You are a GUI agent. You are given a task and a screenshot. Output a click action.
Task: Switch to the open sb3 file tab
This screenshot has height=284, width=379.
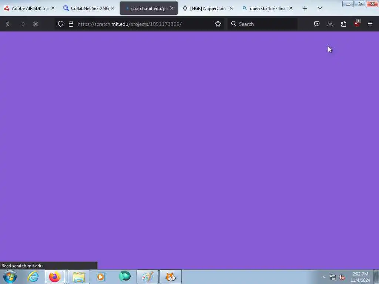coord(268,9)
